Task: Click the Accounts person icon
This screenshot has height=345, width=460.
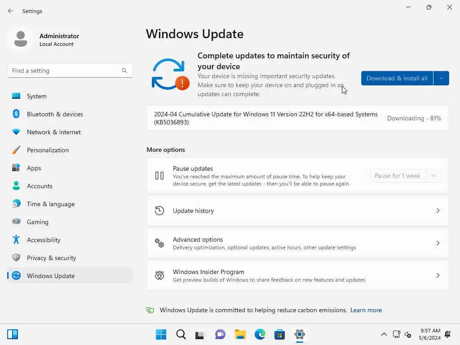Action: (16, 186)
